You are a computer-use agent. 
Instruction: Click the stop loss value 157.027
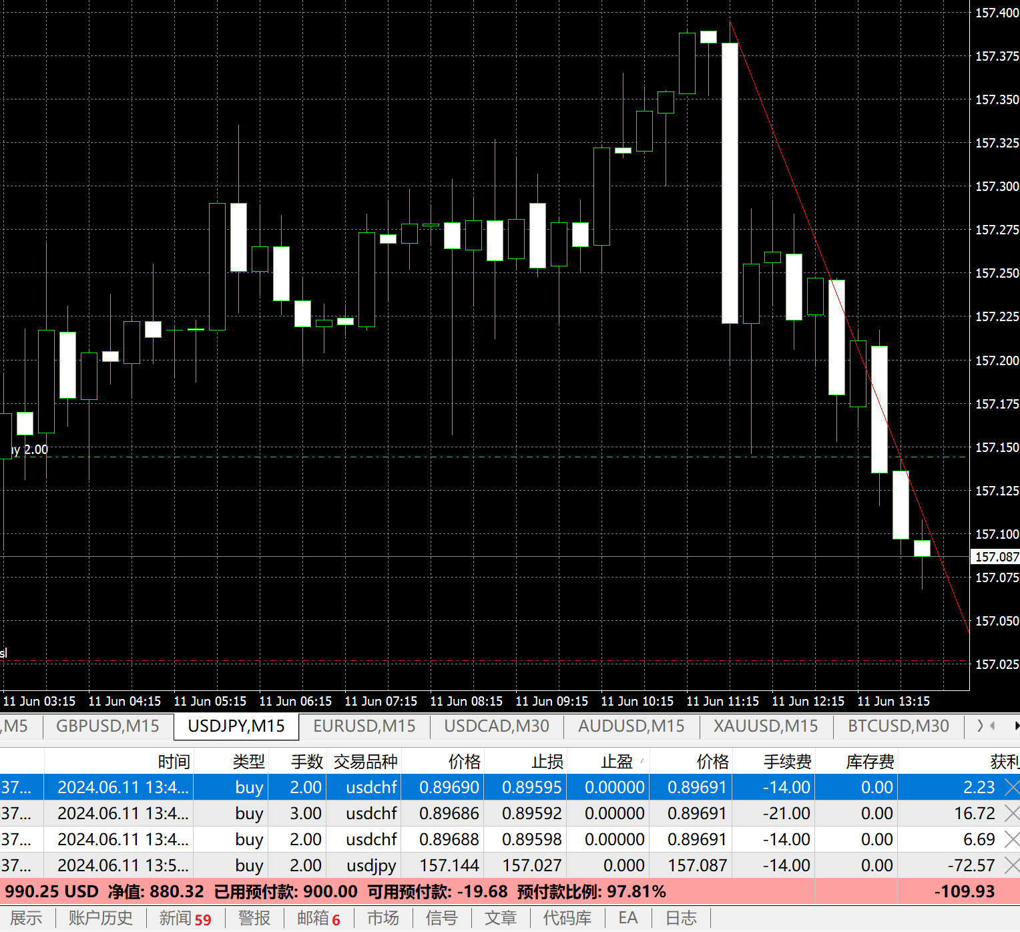532,865
